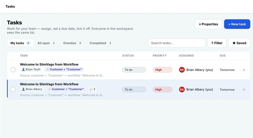
Task: Open the Customer trigger chip in the first task
Action: click(64, 69)
